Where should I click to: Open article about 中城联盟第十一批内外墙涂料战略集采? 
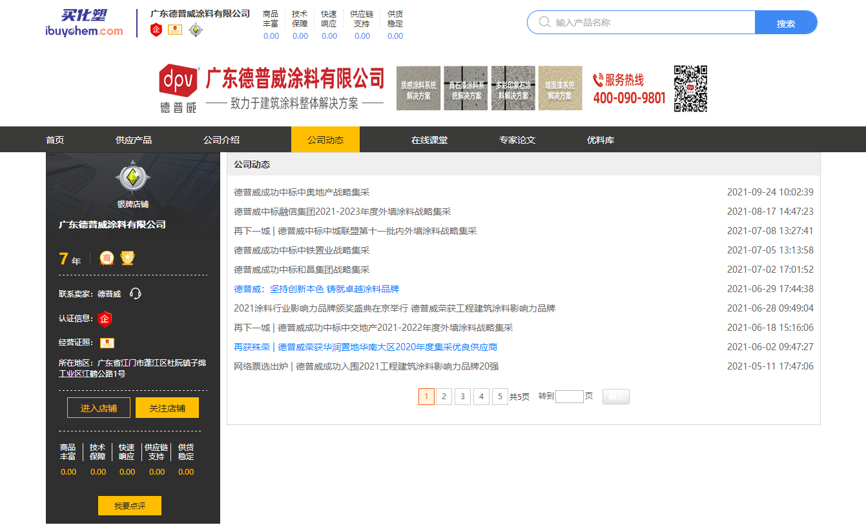coord(355,231)
